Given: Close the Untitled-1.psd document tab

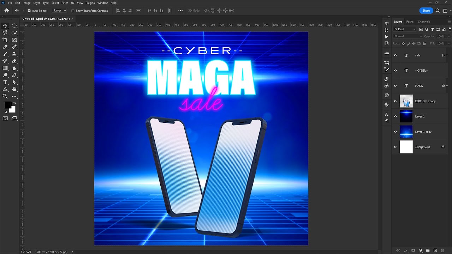Looking at the screenshot, I should click(72, 19).
